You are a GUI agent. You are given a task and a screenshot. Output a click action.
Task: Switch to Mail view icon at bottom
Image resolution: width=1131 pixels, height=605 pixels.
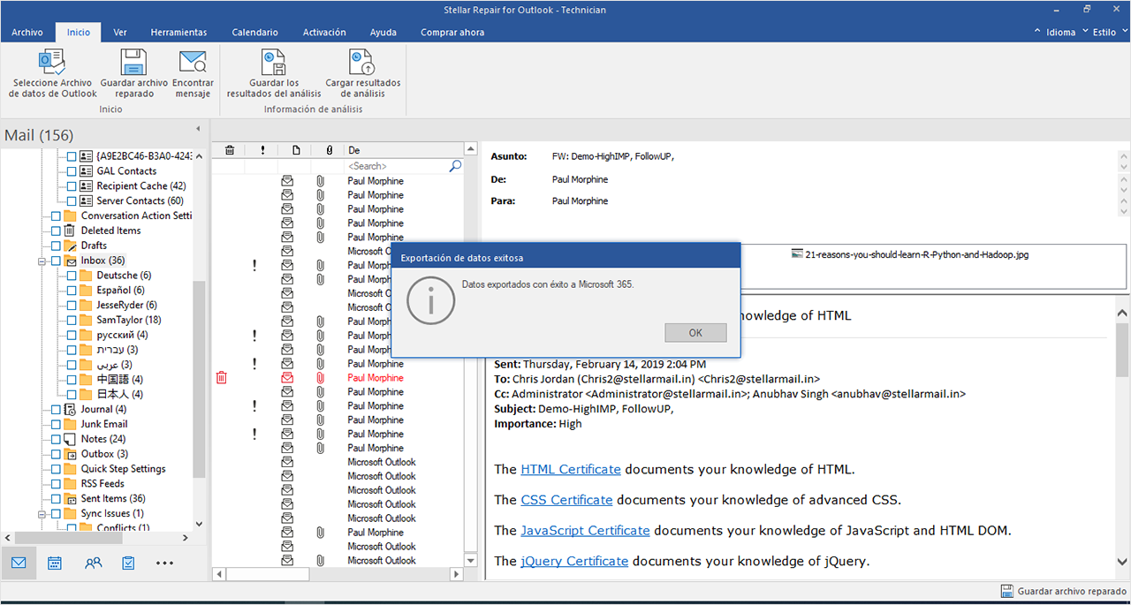click(x=19, y=563)
